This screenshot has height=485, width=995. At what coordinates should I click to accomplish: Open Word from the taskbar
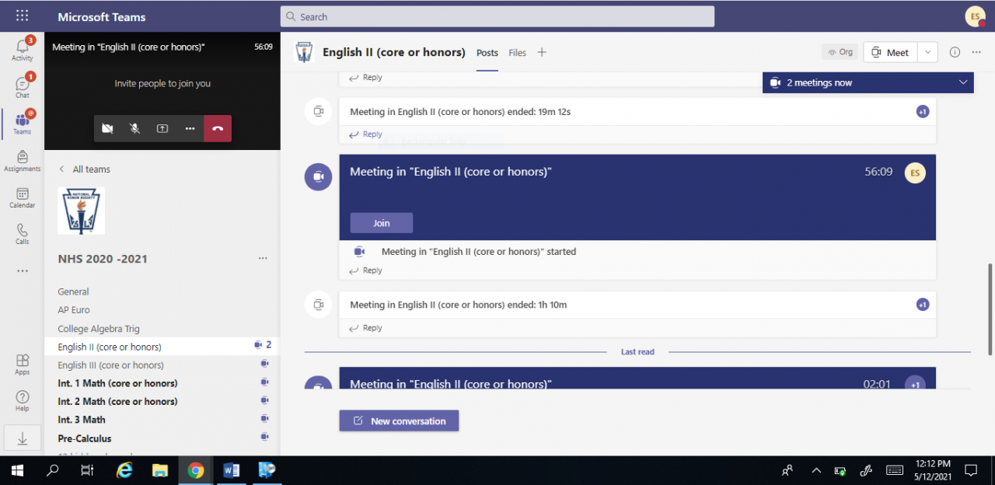tap(232, 470)
